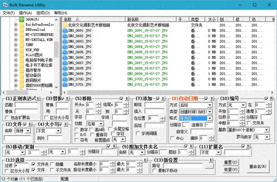The image size is (277, 182).
Task: Open the 选项(O) menu
Action: click(x=43, y=13)
